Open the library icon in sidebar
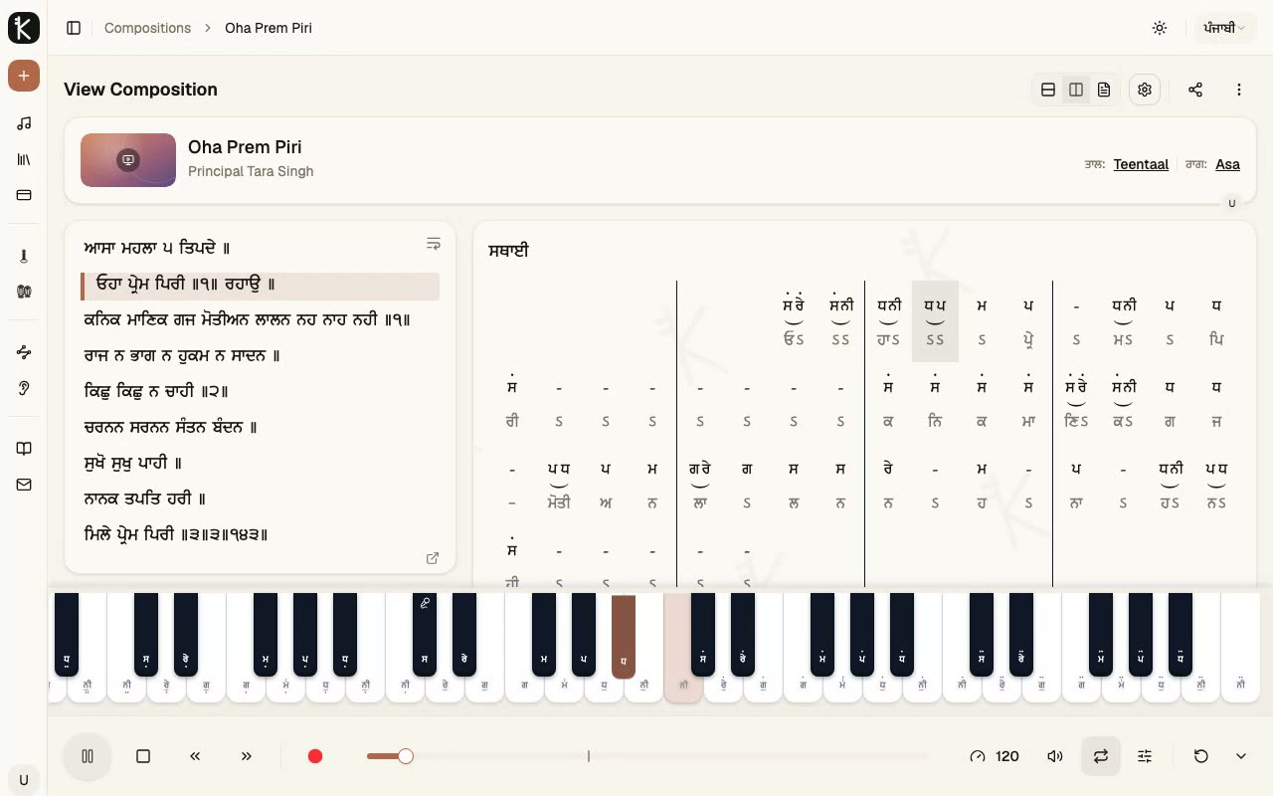Screen dimensions: 1273x796 coord(24,159)
